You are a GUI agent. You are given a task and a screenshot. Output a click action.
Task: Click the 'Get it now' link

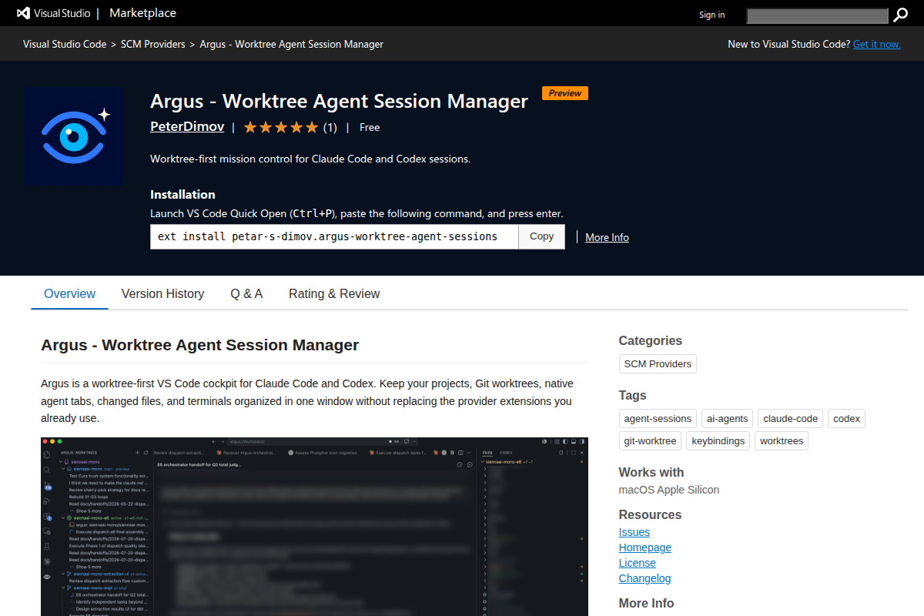click(x=876, y=44)
